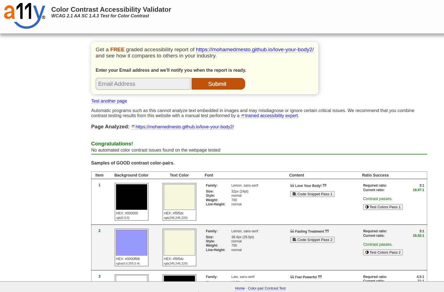Image resolution: width=444 pixels, height=292 pixels.
Task: Focus the Email Address field
Action: (143, 84)
